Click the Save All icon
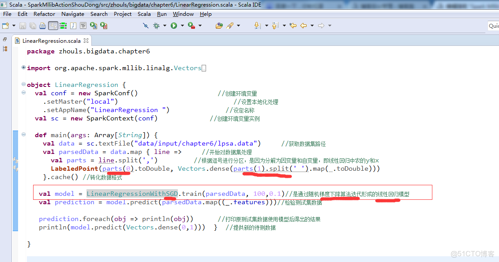The image size is (499, 262). click(33, 26)
